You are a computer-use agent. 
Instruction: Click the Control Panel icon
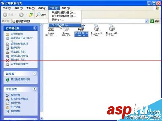(8, 95)
